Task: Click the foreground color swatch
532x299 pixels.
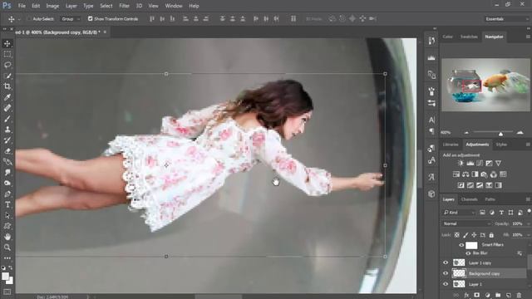Action: [5, 277]
